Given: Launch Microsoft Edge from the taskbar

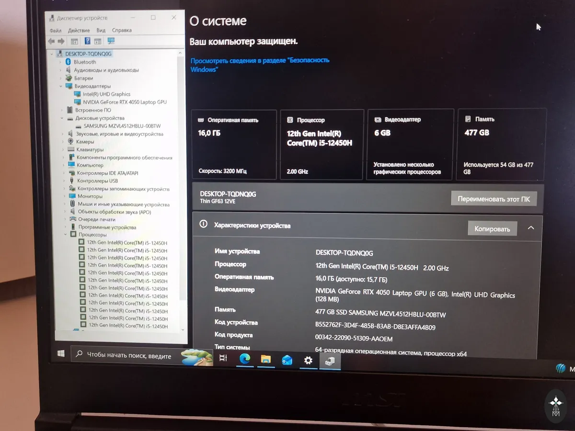Looking at the screenshot, I should 245,358.
